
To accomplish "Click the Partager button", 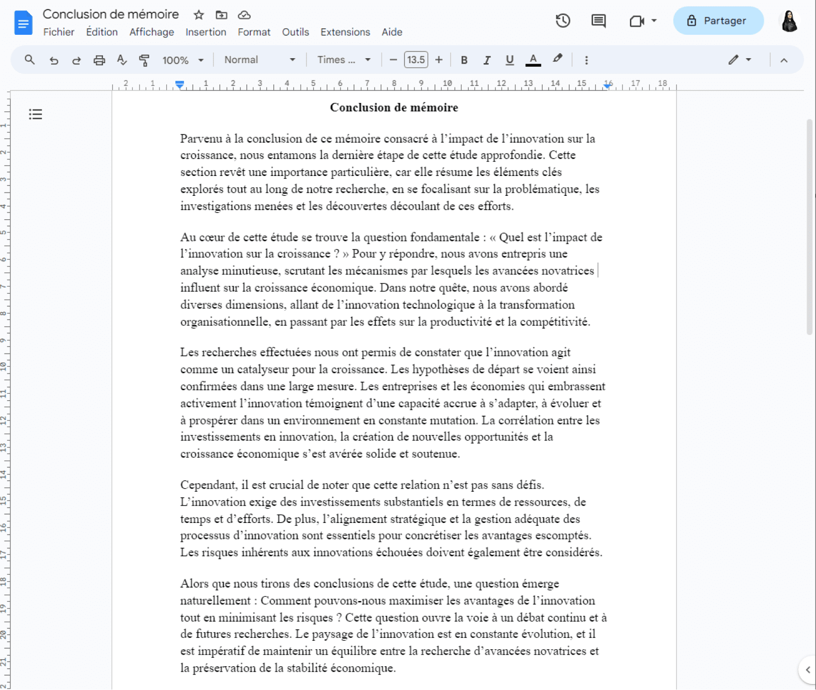I will [x=718, y=20].
